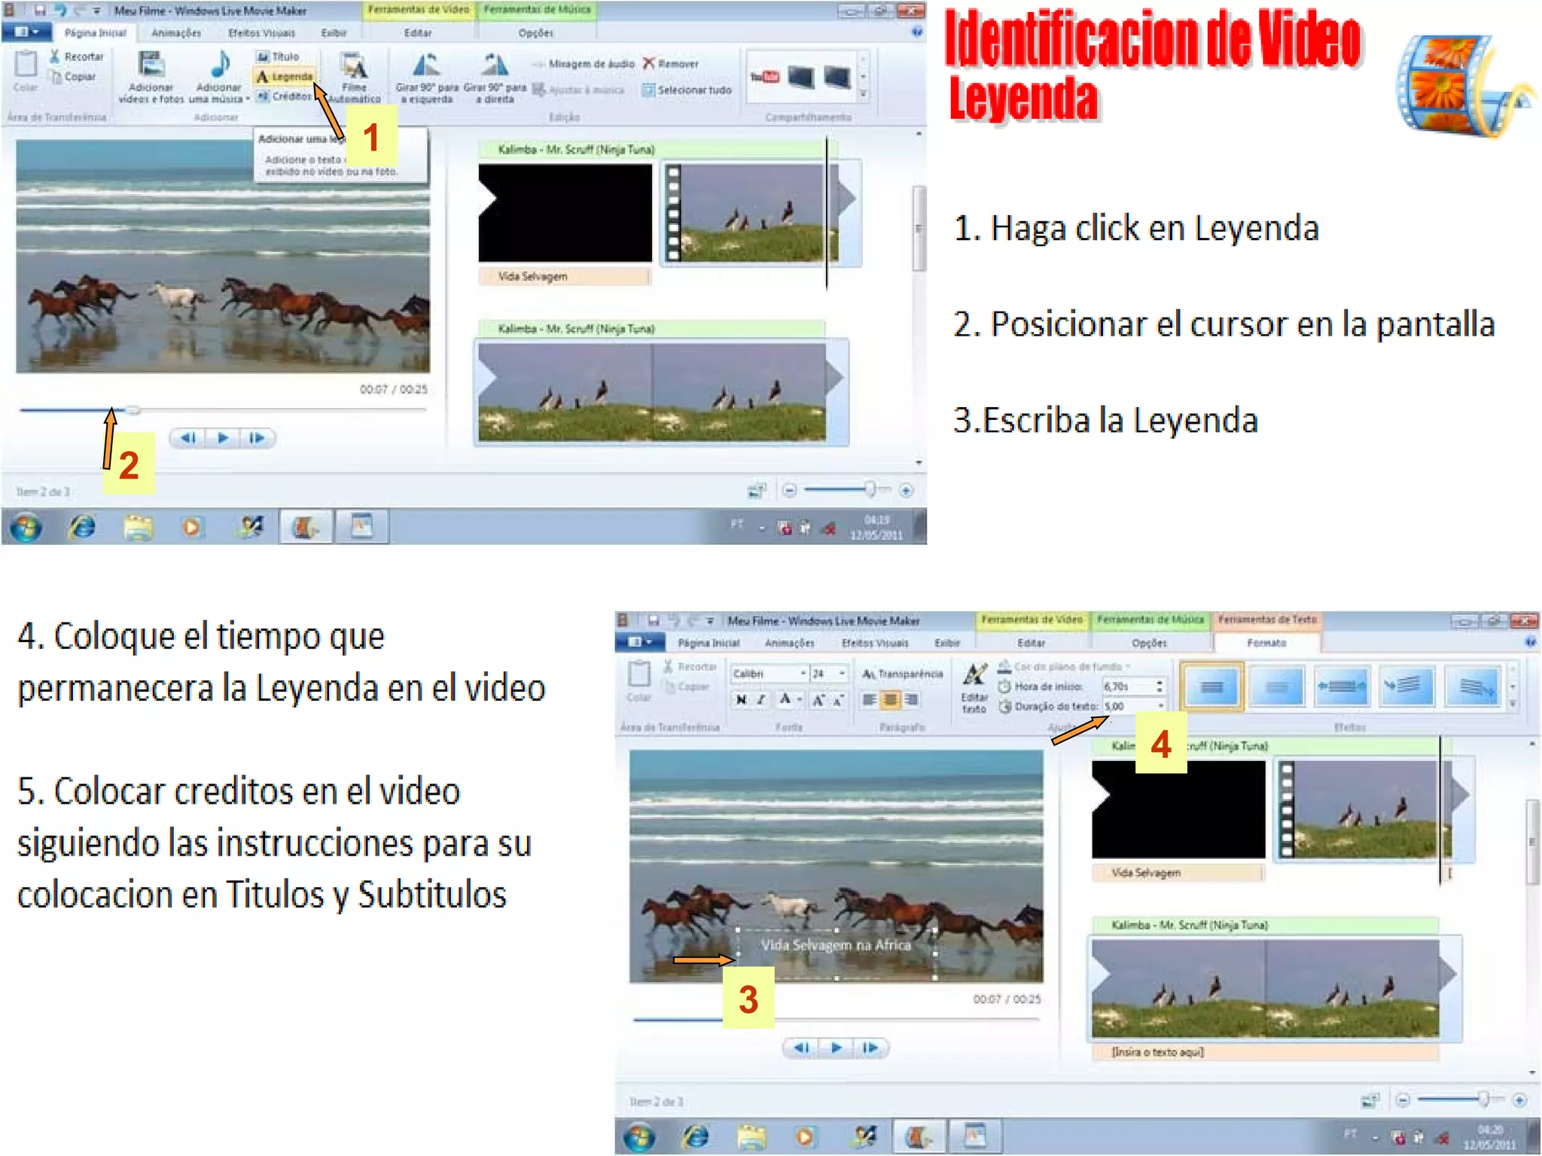Expand the font size 24 dropdown

click(x=842, y=674)
